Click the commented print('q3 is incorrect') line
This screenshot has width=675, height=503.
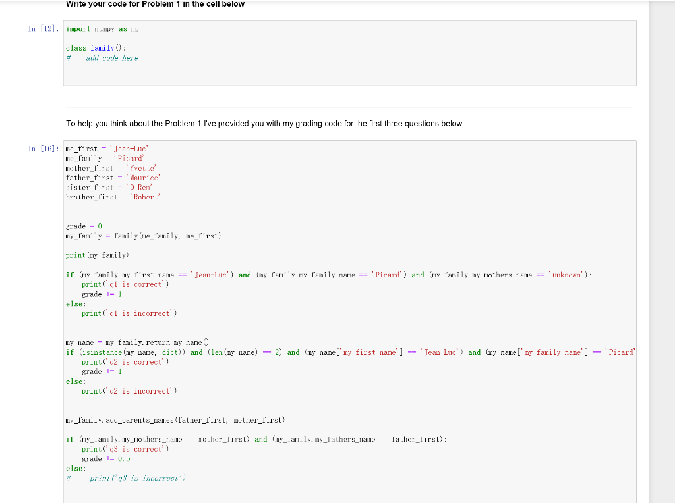point(126,478)
